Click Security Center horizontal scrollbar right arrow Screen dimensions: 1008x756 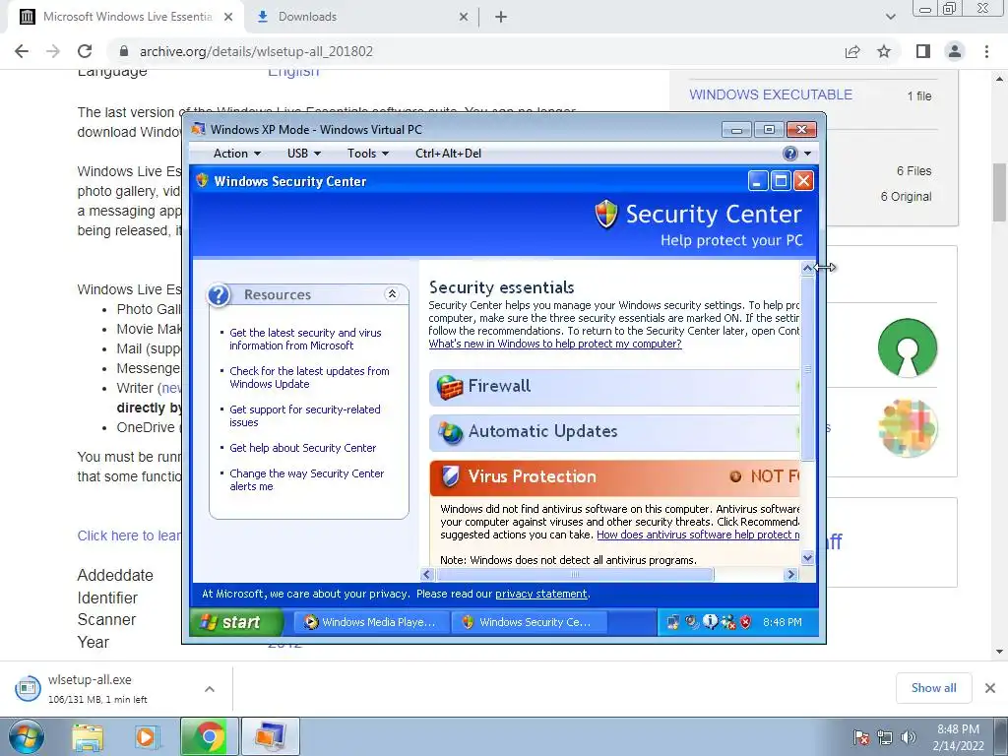point(791,574)
